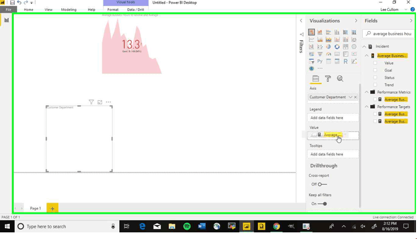The image size is (417, 239).
Task: Select the Stacked bar chart visualization
Action: click(x=312, y=32)
